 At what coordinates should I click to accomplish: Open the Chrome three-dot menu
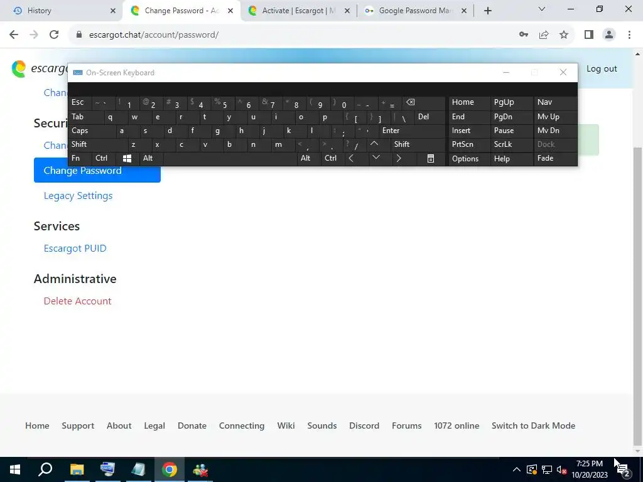point(629,35)
